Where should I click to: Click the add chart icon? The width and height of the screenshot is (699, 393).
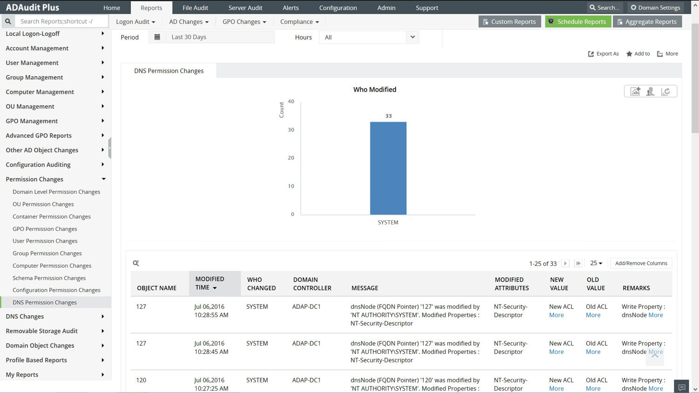click(x=635, y=91)
